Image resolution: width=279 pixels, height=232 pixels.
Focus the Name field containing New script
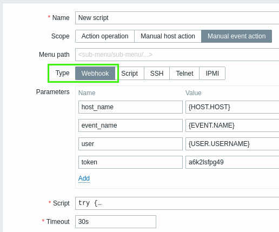coord(177,18)
